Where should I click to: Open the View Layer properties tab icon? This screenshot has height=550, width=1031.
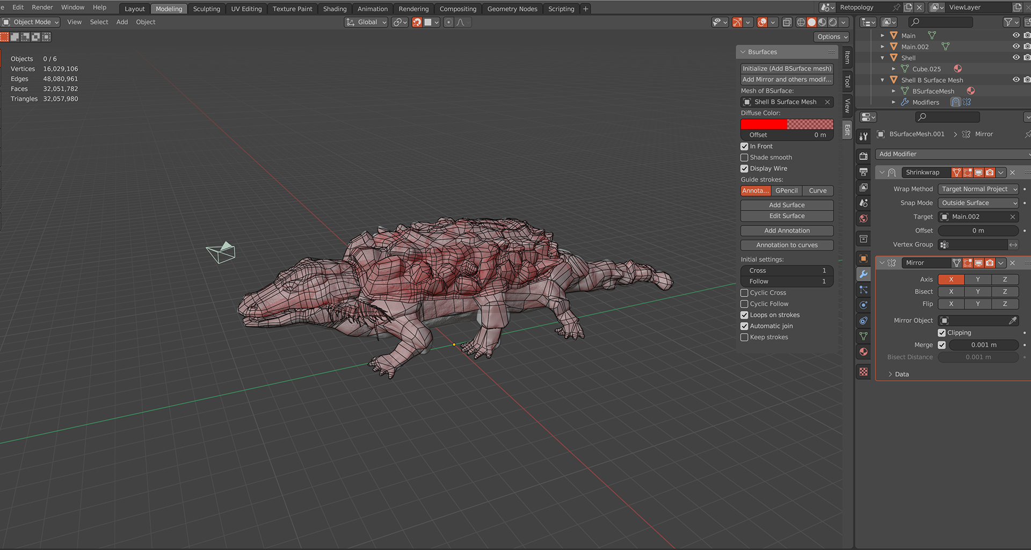[x=863, y=187]
